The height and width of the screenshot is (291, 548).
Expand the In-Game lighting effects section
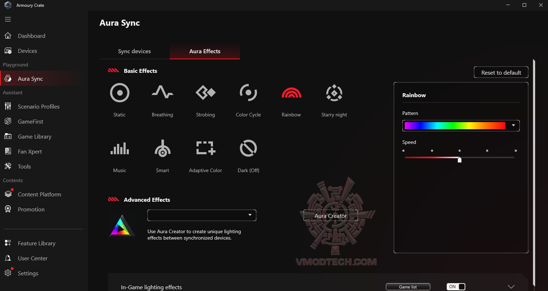[511, 287]
